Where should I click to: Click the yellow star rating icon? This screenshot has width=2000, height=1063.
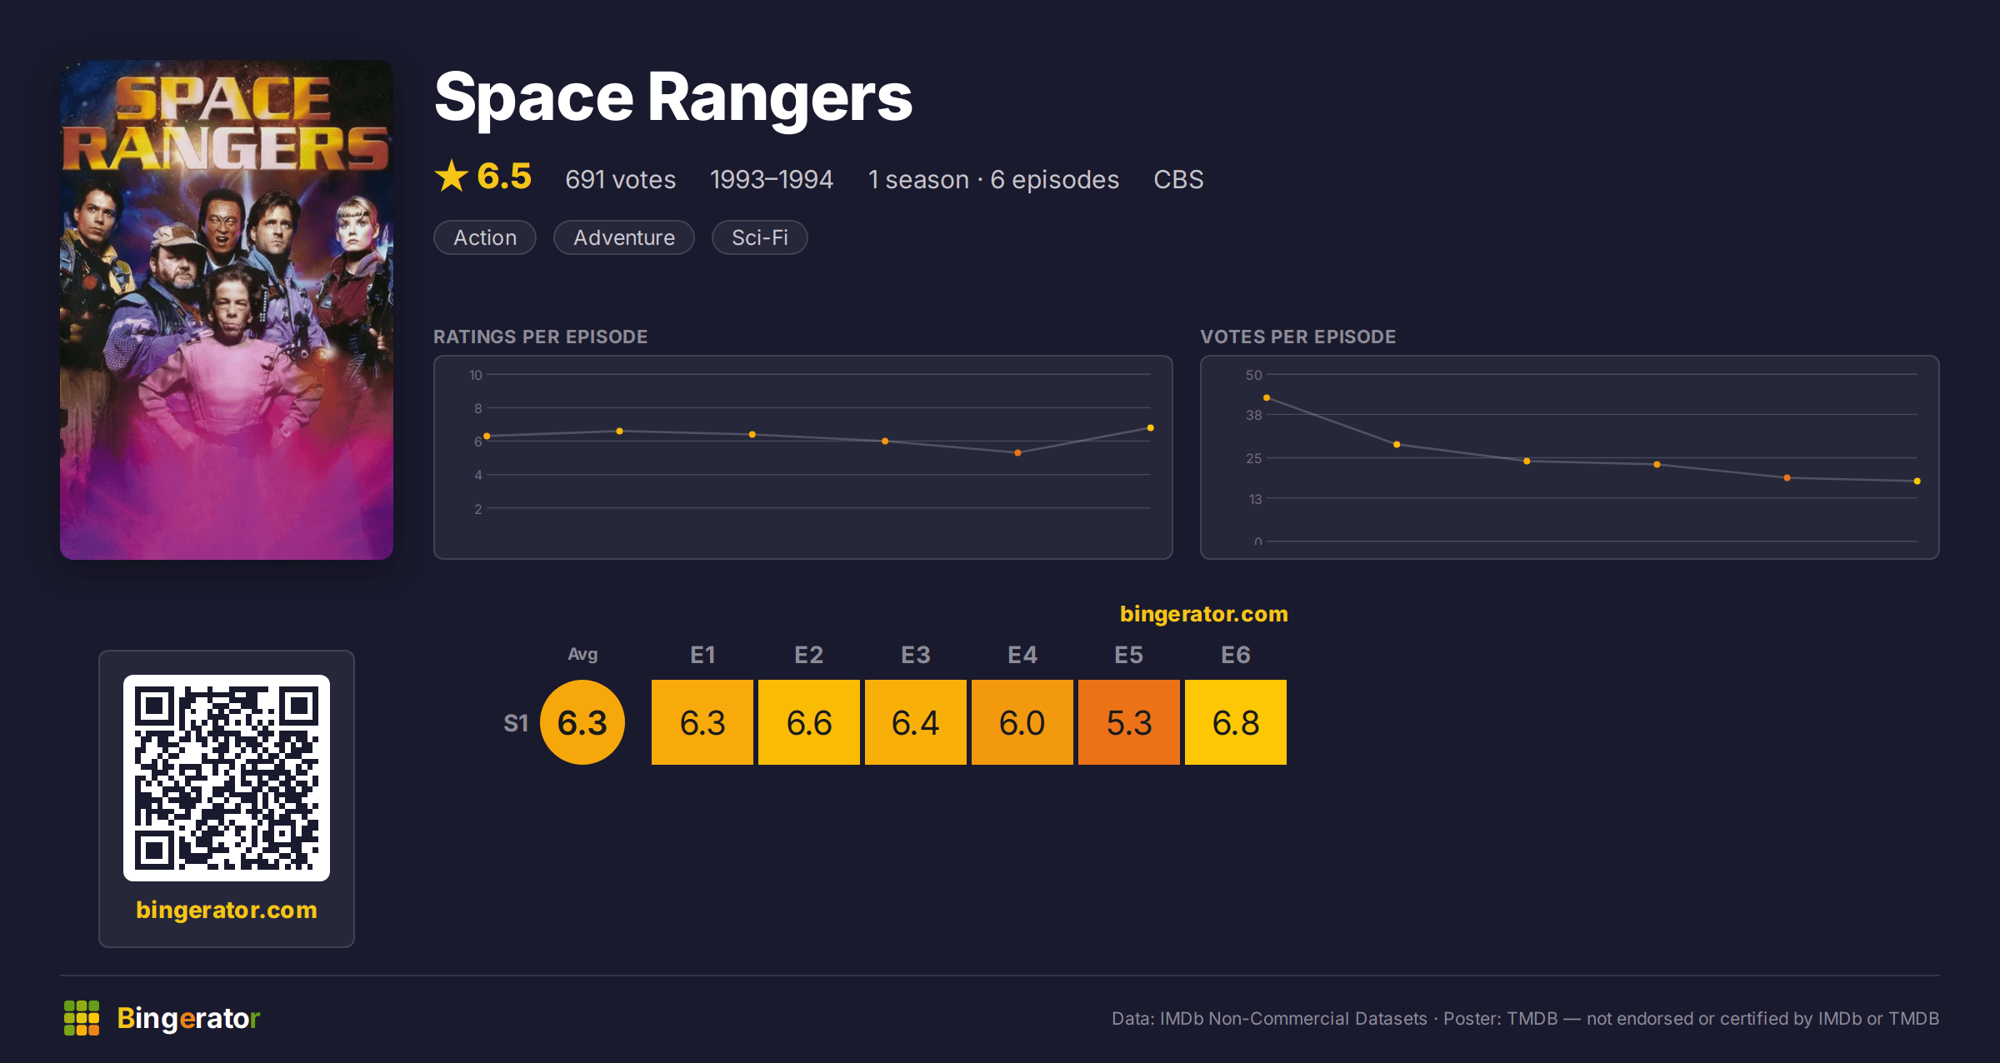point(452,176)
